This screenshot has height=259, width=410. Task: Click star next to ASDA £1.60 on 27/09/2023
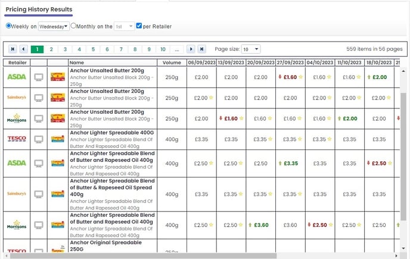click(x=301, y=77)
